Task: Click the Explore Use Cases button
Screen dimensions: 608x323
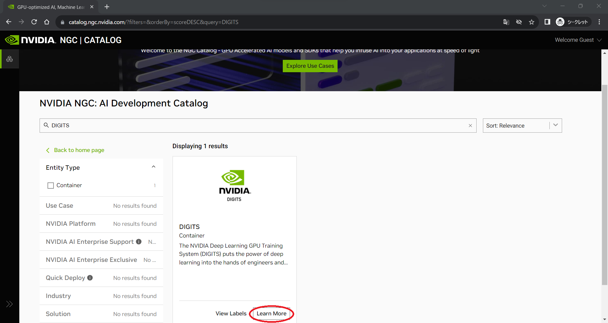Action: pyautogui.click(x=310, y=66)
